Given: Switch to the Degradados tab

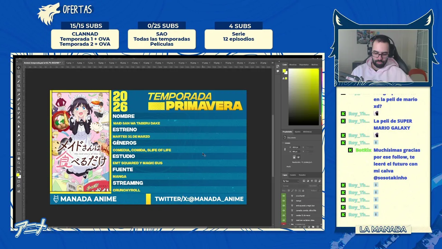Looking at the screenshot, I should point(304,65).
